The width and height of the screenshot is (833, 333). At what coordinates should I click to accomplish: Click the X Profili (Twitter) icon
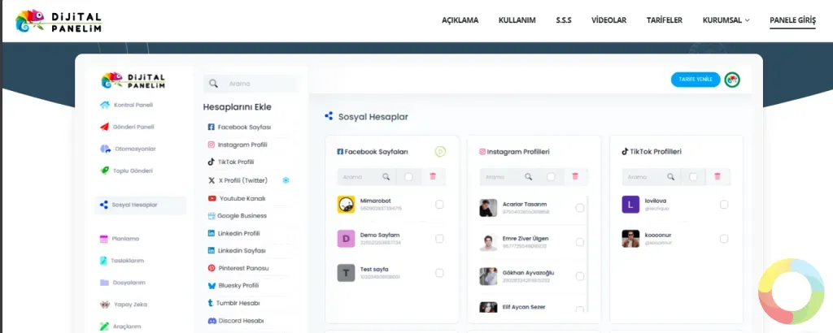click(x=212, y=180)
